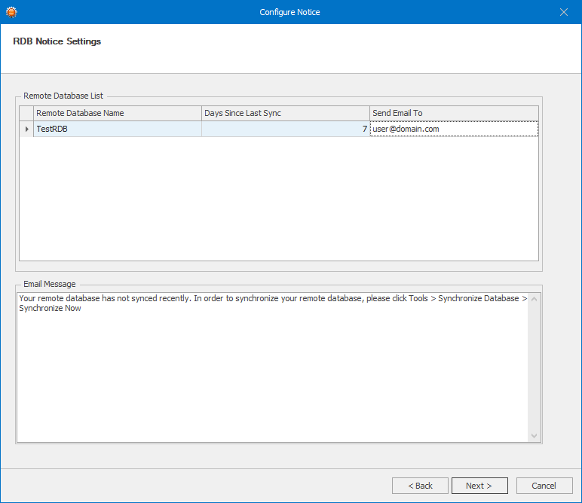Image resolution: width=582 pixels, height=503 pixels.
Task: Click the Next button
Action: pyautogui.click(x=479, y=486)
